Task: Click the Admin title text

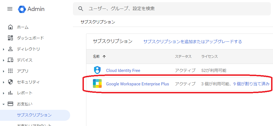Action: 36,9
